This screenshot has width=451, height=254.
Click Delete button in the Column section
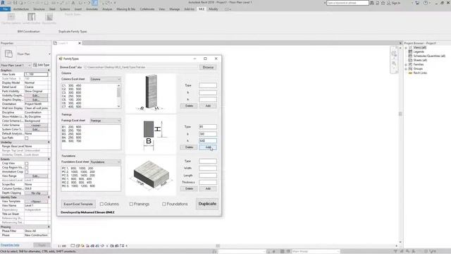click(x=189, y=106)
